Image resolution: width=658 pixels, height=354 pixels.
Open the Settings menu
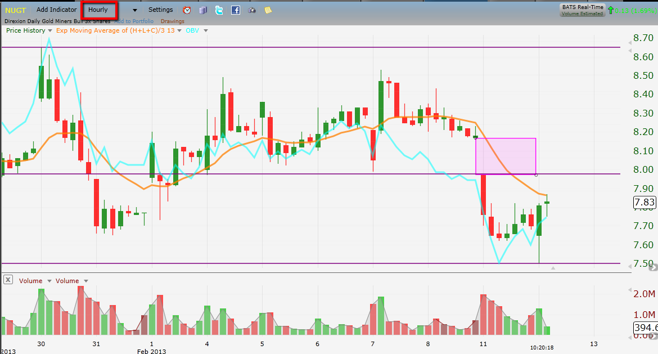point(160,10)
